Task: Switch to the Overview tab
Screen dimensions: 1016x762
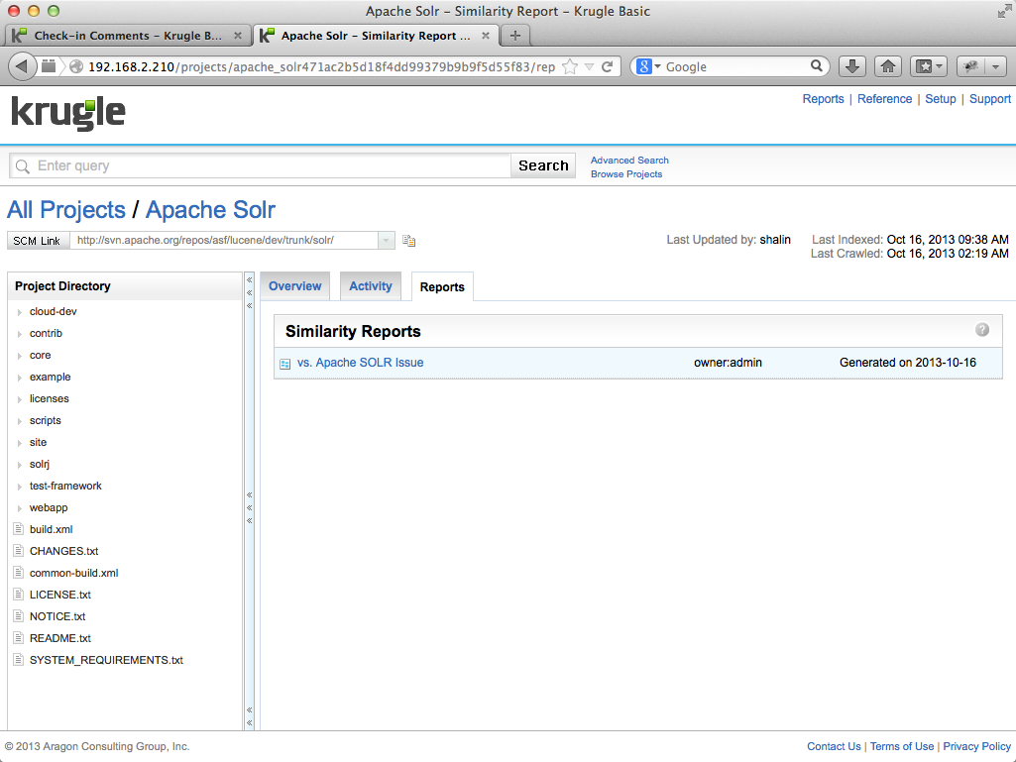Action: (294, 286)
